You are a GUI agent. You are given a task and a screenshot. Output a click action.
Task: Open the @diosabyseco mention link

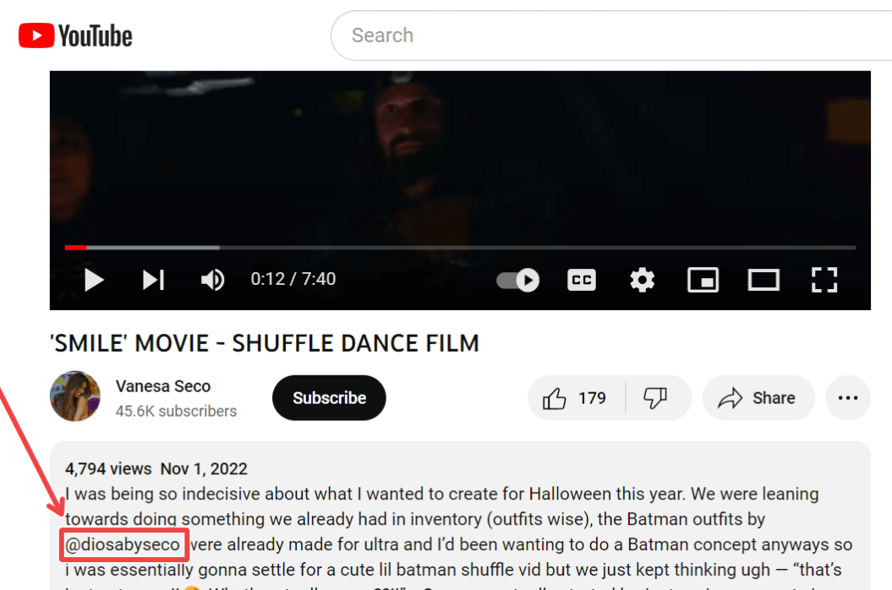click(x=123, y=544)
